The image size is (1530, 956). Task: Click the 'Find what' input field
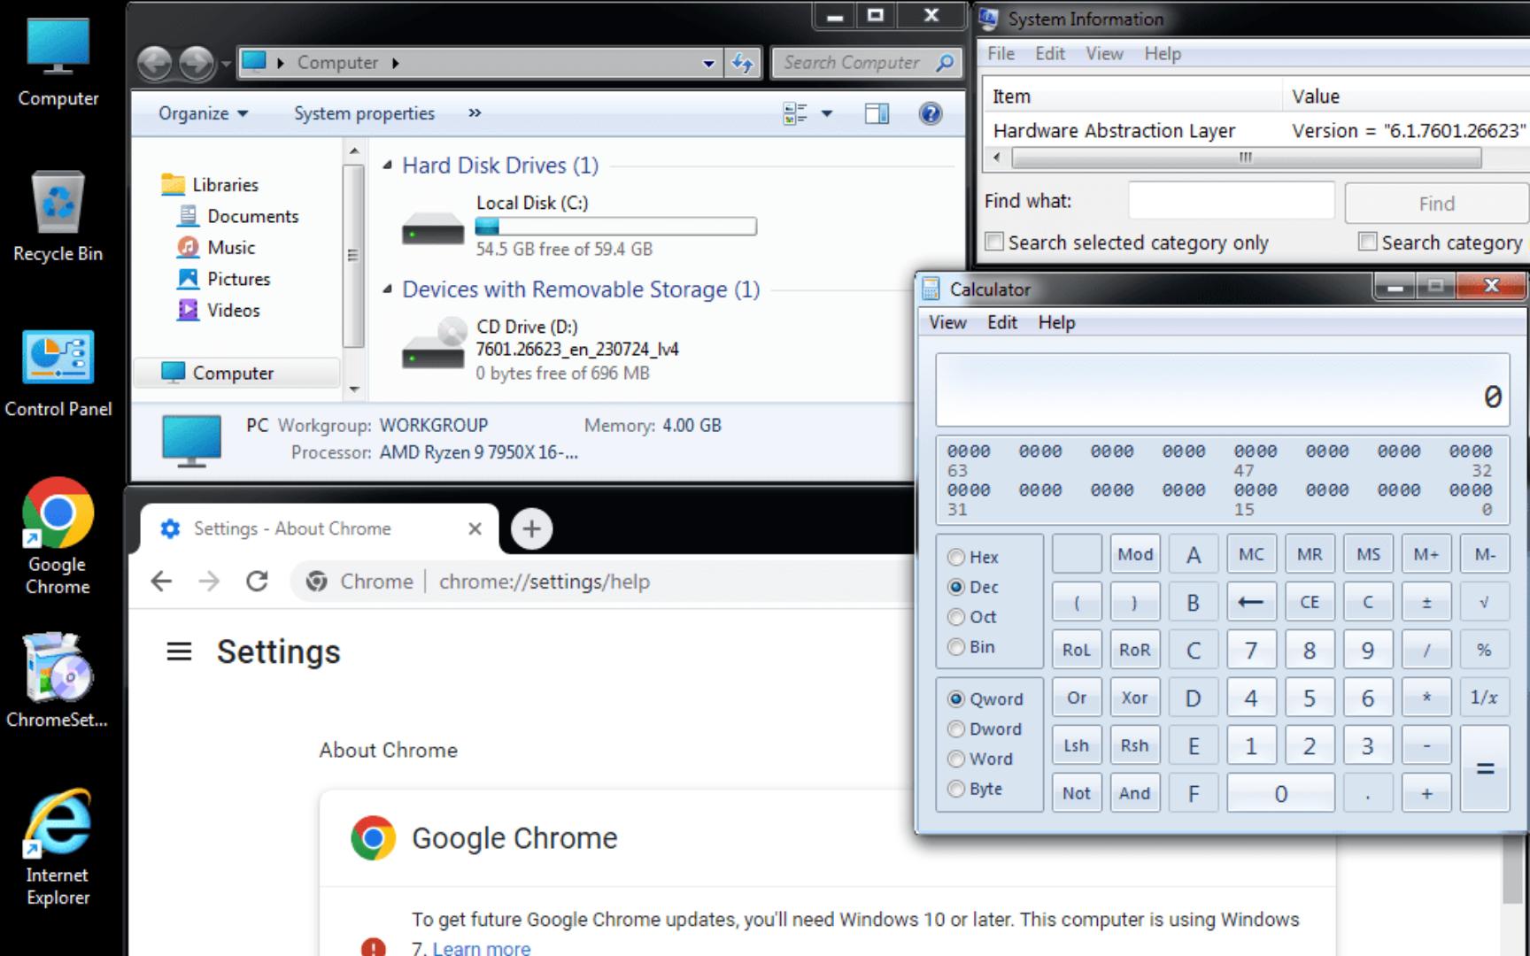click(x=1231, y=200)
